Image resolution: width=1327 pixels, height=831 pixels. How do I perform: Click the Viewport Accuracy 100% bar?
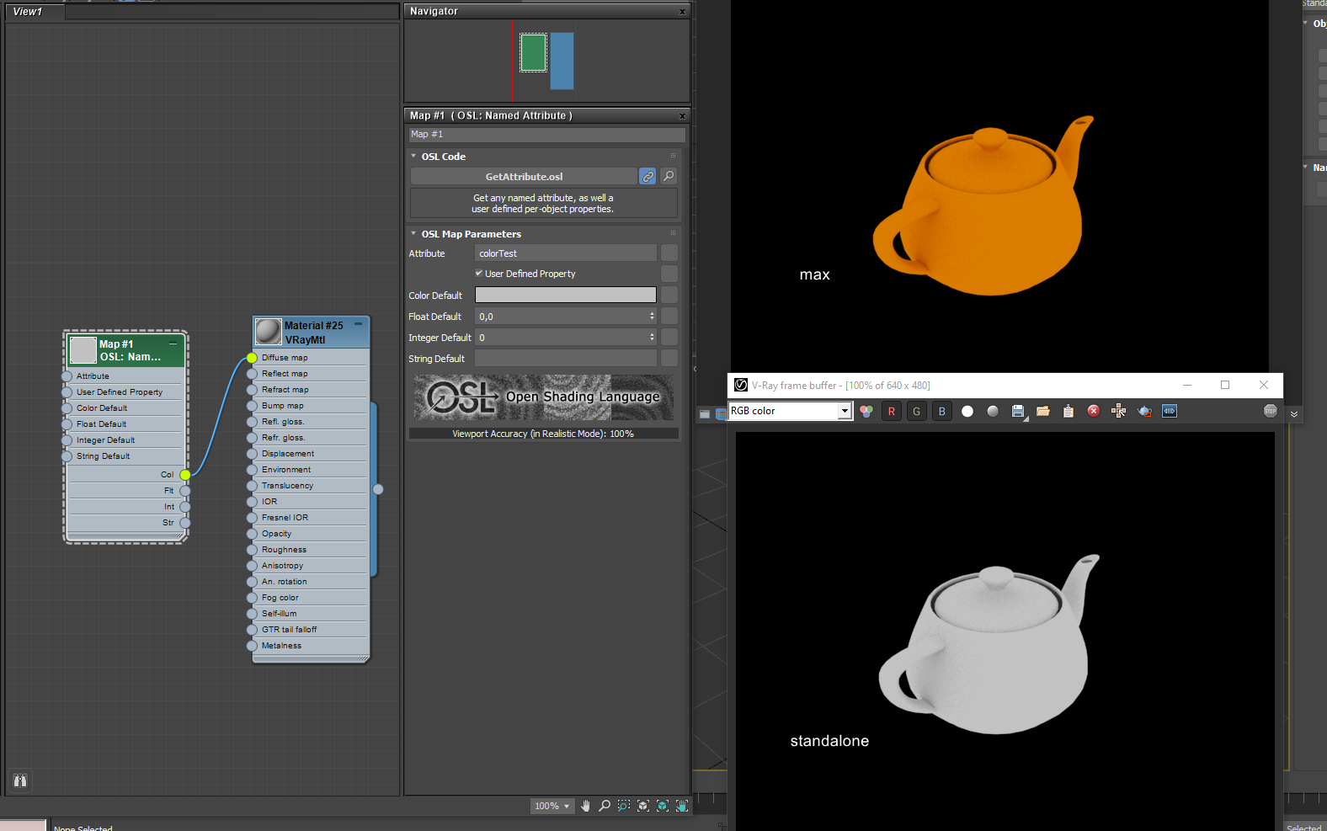[x=544, y=434]
